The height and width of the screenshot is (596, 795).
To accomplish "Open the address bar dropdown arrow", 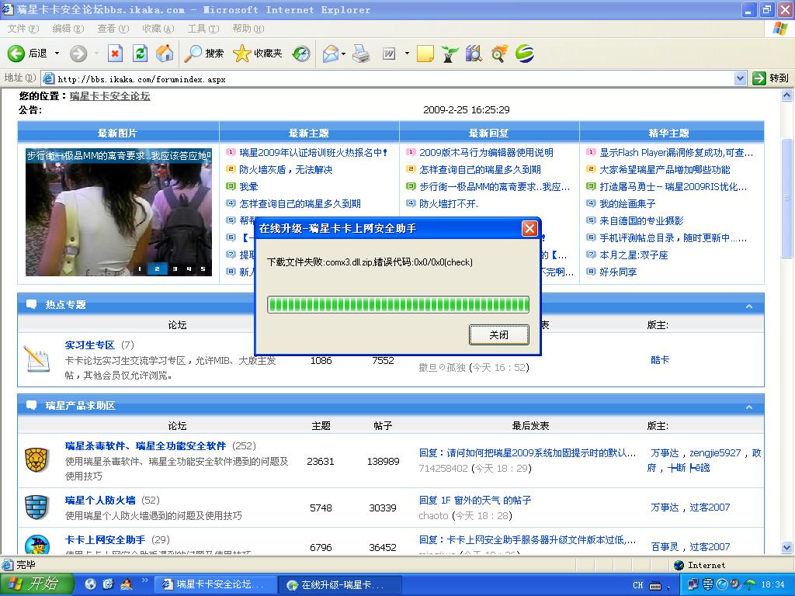I will click(740, 78).
